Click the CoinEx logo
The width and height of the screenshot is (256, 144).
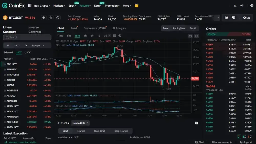pyautogui.click(x=13, y=6)
